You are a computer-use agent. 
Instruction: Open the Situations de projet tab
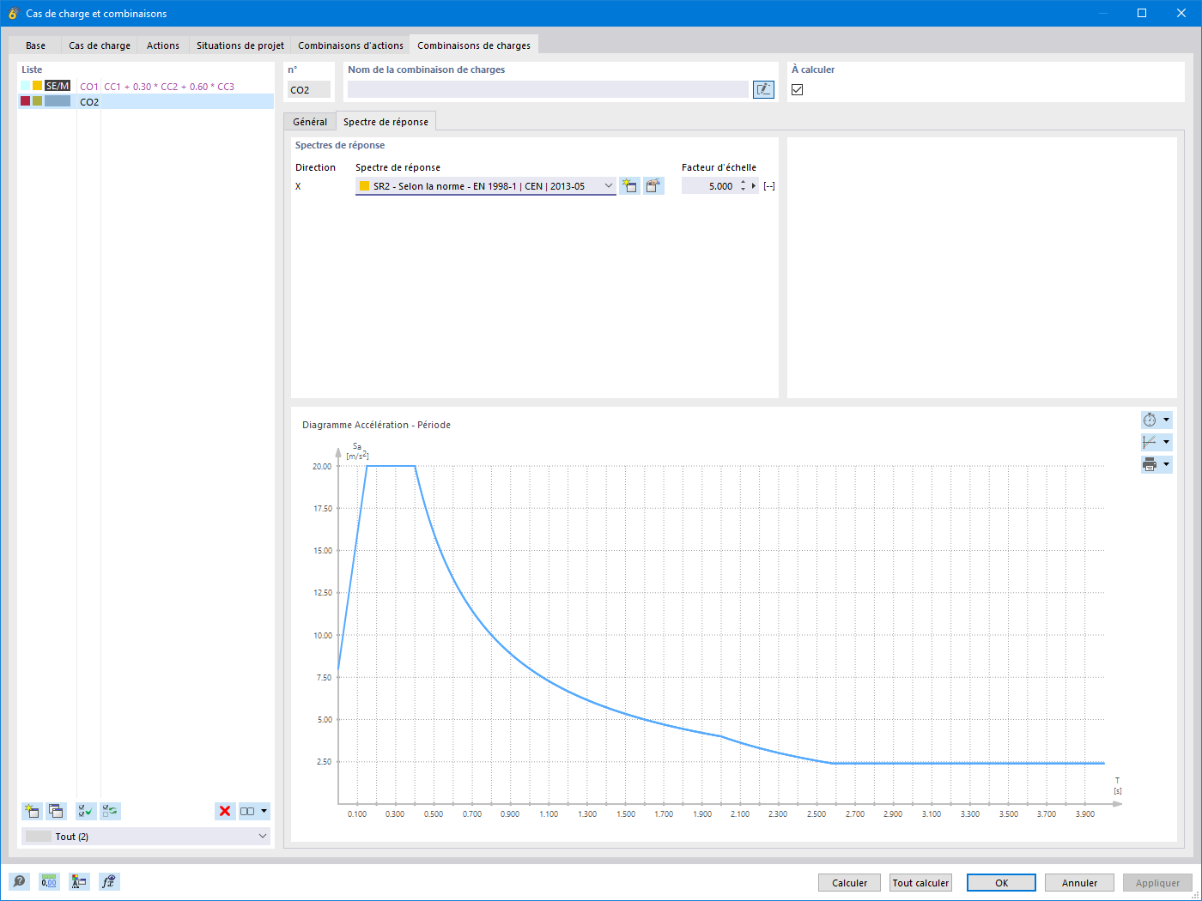(240, 45)
